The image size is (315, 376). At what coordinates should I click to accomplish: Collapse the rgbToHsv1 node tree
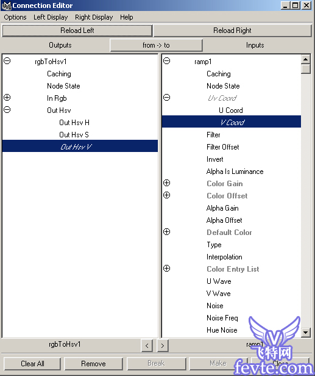pyautogui.click(x=7, y=61)
